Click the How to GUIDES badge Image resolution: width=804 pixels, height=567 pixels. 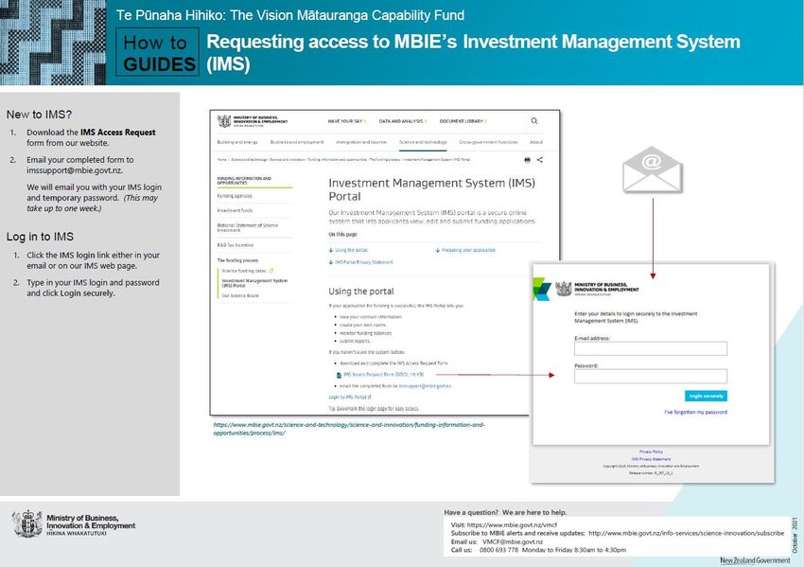coord(157,52)
